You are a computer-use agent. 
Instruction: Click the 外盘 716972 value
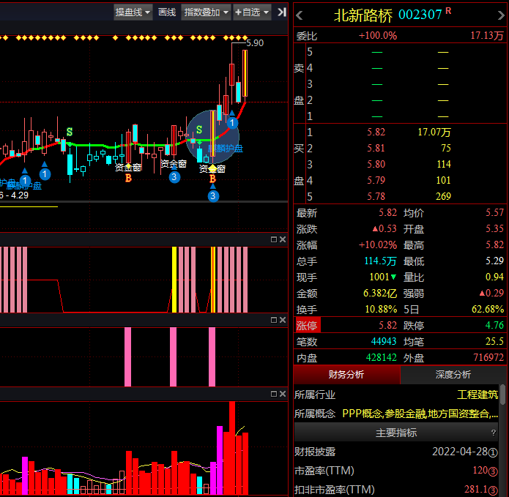tap(488, 357)
